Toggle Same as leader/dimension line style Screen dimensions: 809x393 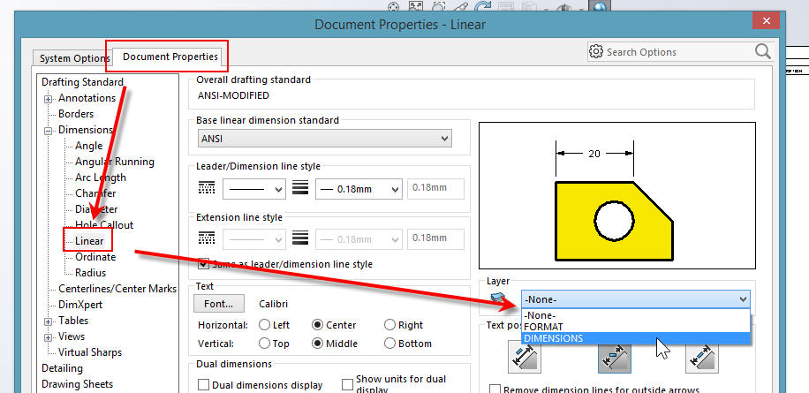coord(204,264)
